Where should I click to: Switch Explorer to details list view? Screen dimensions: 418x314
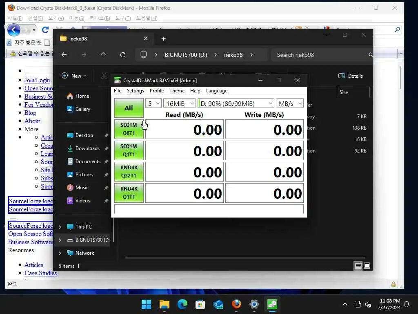point(358,266)
